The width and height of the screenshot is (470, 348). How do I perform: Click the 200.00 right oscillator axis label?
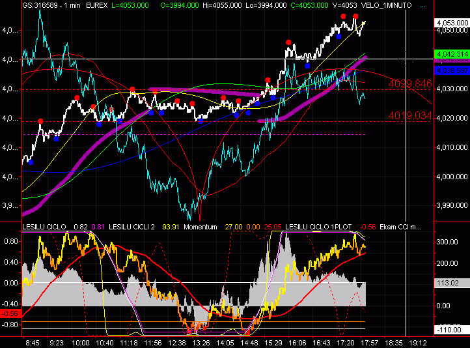[447, 263]
